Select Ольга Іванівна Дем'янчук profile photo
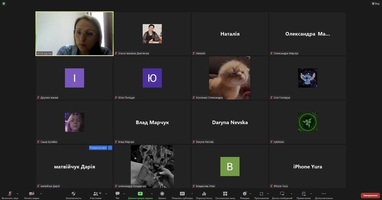This screenshot has width=382, height=200. coord(152,34)
